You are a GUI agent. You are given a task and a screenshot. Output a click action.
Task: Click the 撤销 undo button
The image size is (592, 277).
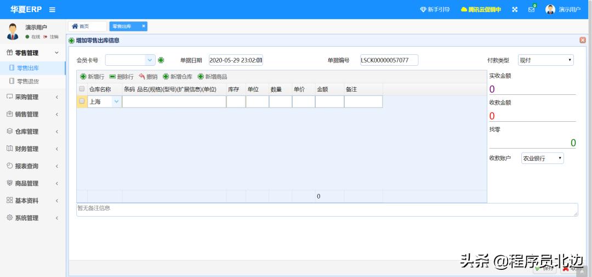(x=148, y=77)
